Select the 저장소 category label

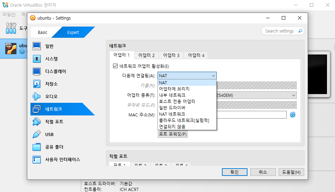[51, 84]
